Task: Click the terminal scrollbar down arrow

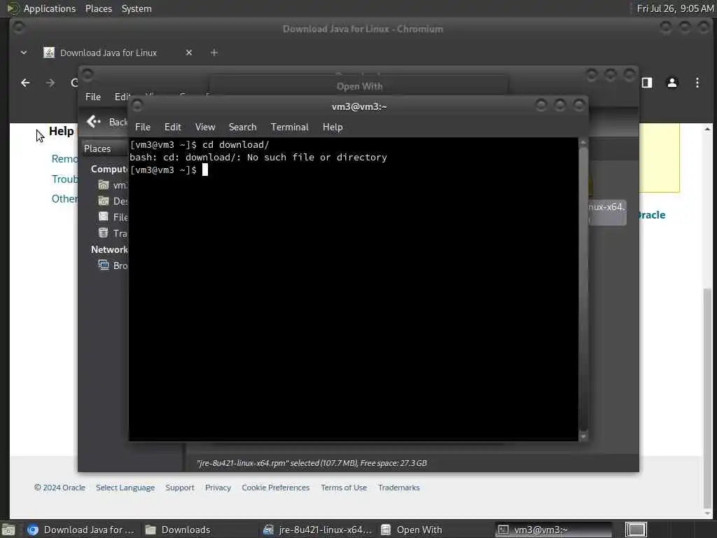Action: pos(583,437)
